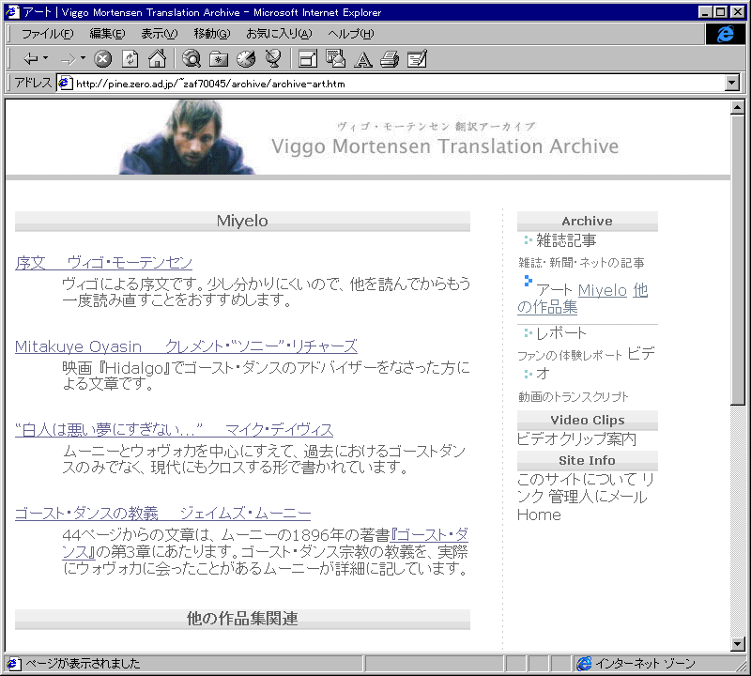Click the ページが表示されました status text

pos(83,664)
